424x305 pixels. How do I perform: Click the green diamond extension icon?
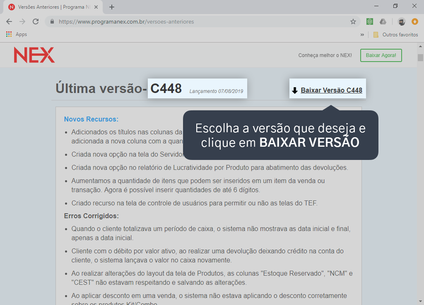coord(369,21)
